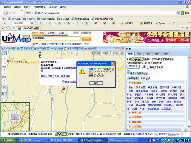Select zoom level 5 on the scale

(x=4, y=70)
